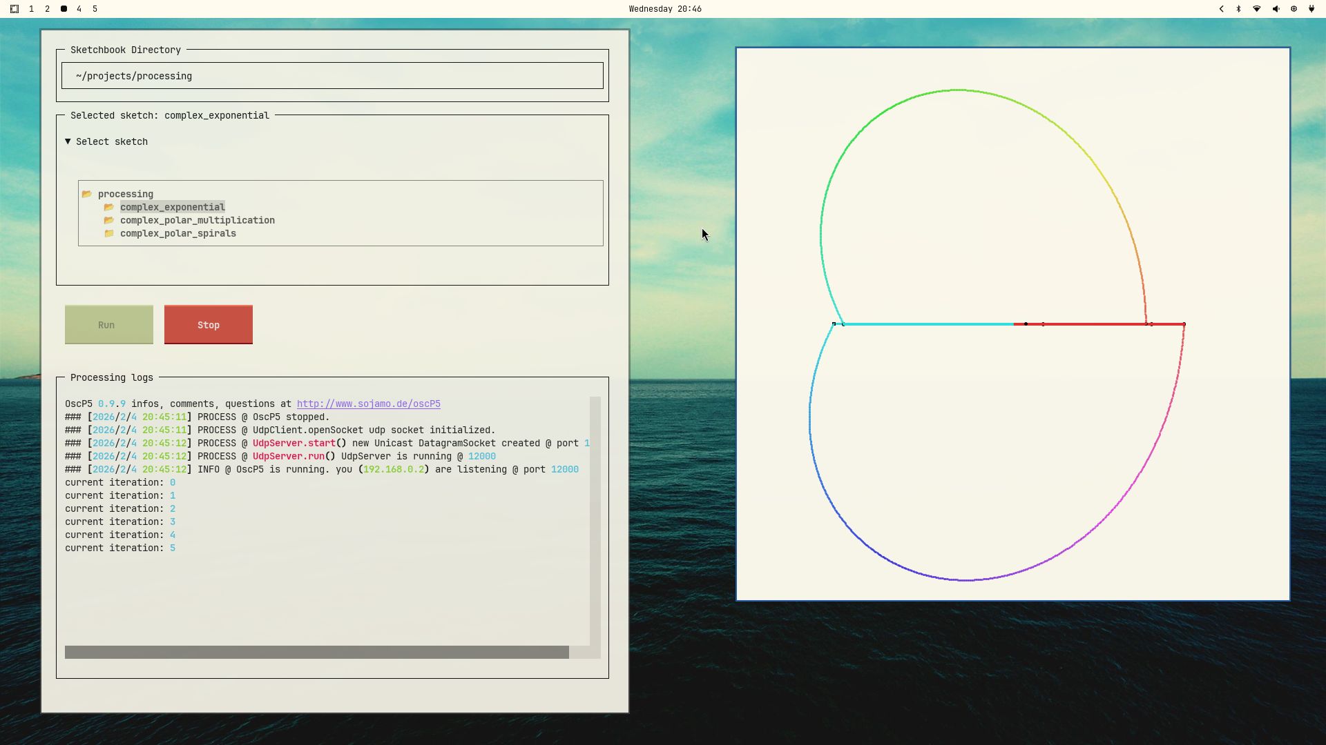1326x745 pixels.
Task: Open the sojamo.de oscP5 link
Action: coord(368,404)
